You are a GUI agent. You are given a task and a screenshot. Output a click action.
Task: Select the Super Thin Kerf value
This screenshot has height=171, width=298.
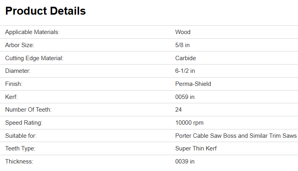pos(196,148)
